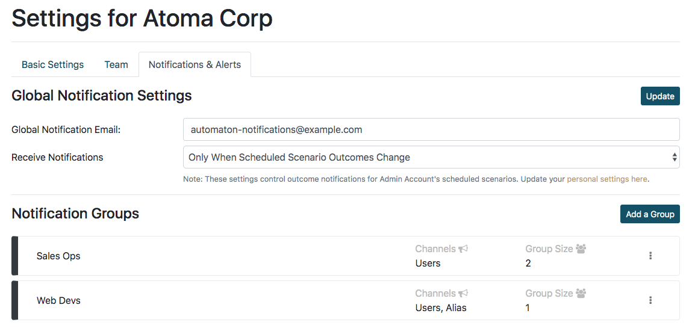Click the megaphone icon in Sales Ops row
This screenshot has width=692, height=331.
pos(463,249)
